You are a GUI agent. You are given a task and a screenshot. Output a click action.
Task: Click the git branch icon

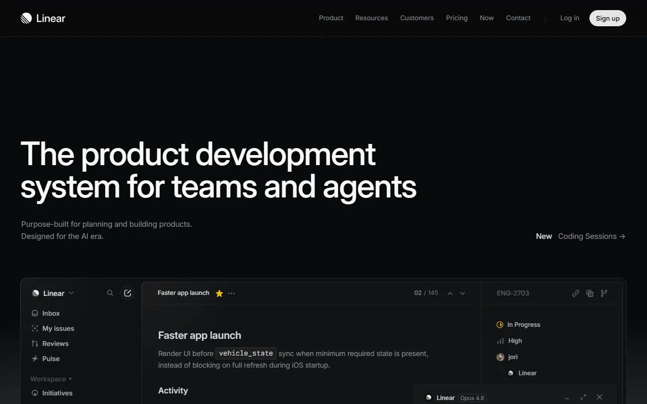[604, 293]
